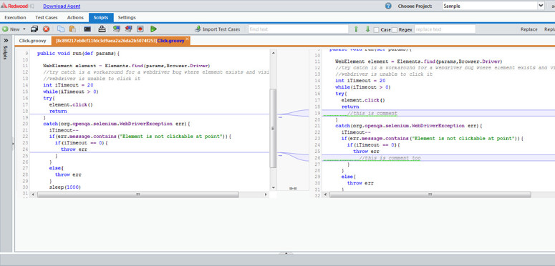Click 'else{' line 27 in left editor

pyautogui.click(x=57, y=168)
